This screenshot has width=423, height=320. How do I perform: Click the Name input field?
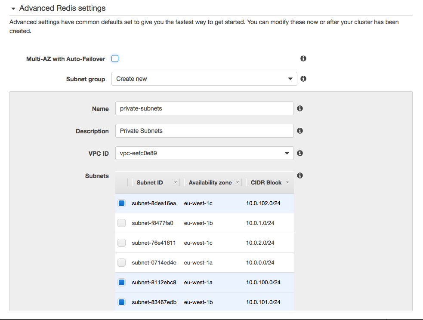click(204, 108)
